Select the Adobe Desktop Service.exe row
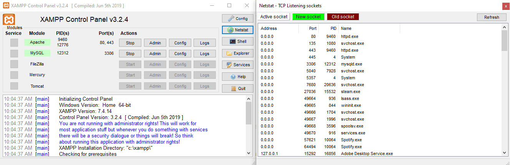Screen dimensions: 510x165 coord(380,154)
